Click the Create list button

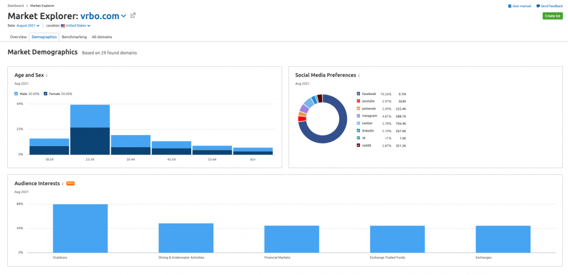[552, 16]
